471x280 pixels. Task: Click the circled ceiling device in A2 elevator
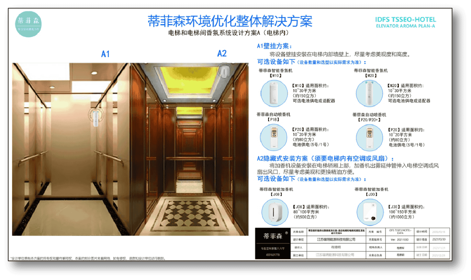click(x=224, y=71)
